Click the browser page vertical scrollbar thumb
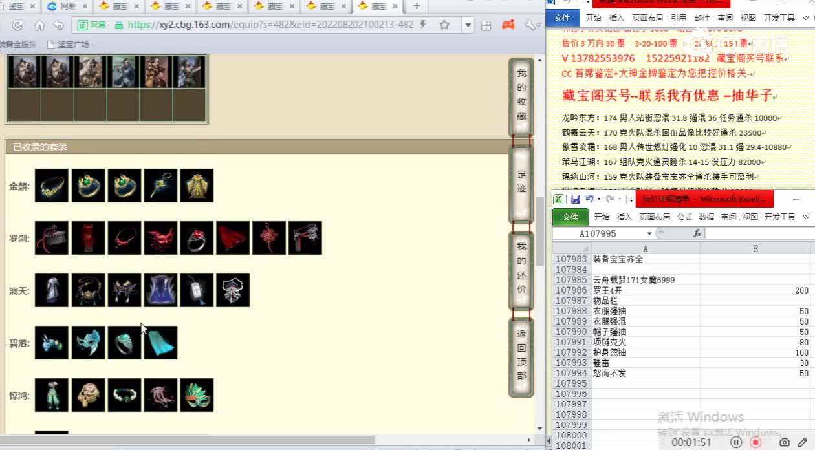 (x=540, y=231)
